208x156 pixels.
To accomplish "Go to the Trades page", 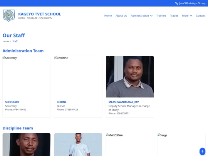I will coord(174,16).
